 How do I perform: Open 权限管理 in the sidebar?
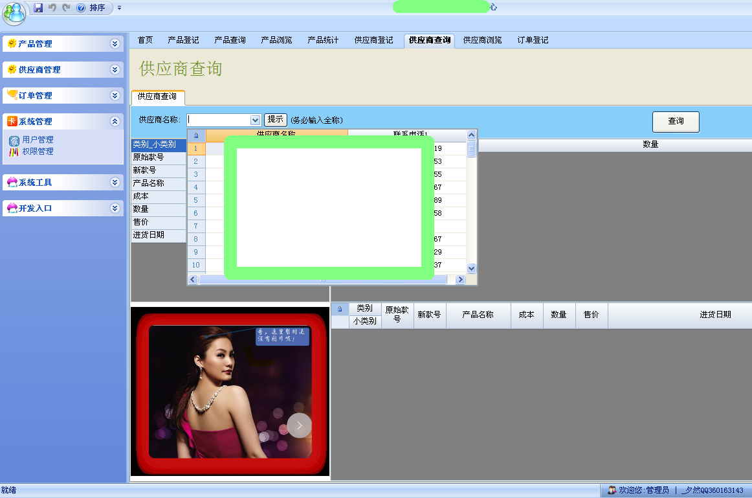tap(38, 152)
